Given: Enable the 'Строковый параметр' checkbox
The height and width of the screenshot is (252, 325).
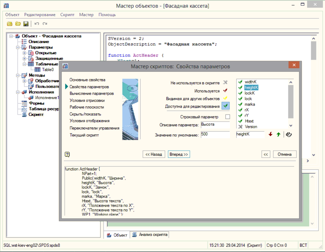Looking at the screenshot, I should click(x=227, y=117).
